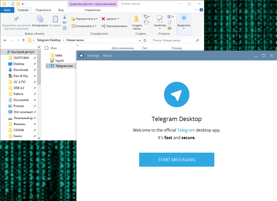277x201 pixels.
Task: Switch to the Главная ribbon tab
Action: point(23,10)
